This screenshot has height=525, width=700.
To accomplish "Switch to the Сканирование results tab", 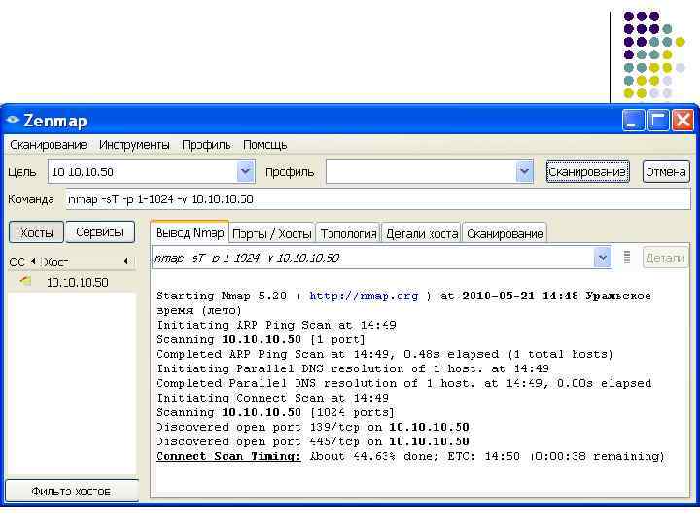I will click(505, 233).
